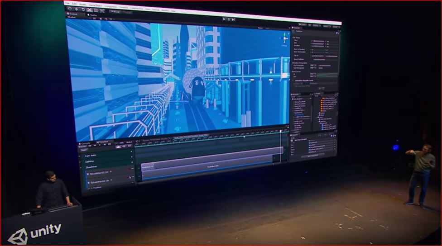Click the timeline playhead marker
Screen dimensions: 442x246
(x=281, y=131)
